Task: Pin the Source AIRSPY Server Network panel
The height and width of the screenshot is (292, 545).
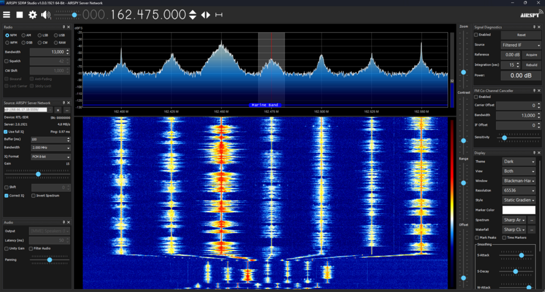Action: pyautogui.click(x=64, y=103)
